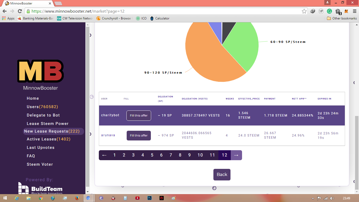Open the BuildTeam logo link
The width and height of the screenshot is (359, 202).
(x=40, y=189)
